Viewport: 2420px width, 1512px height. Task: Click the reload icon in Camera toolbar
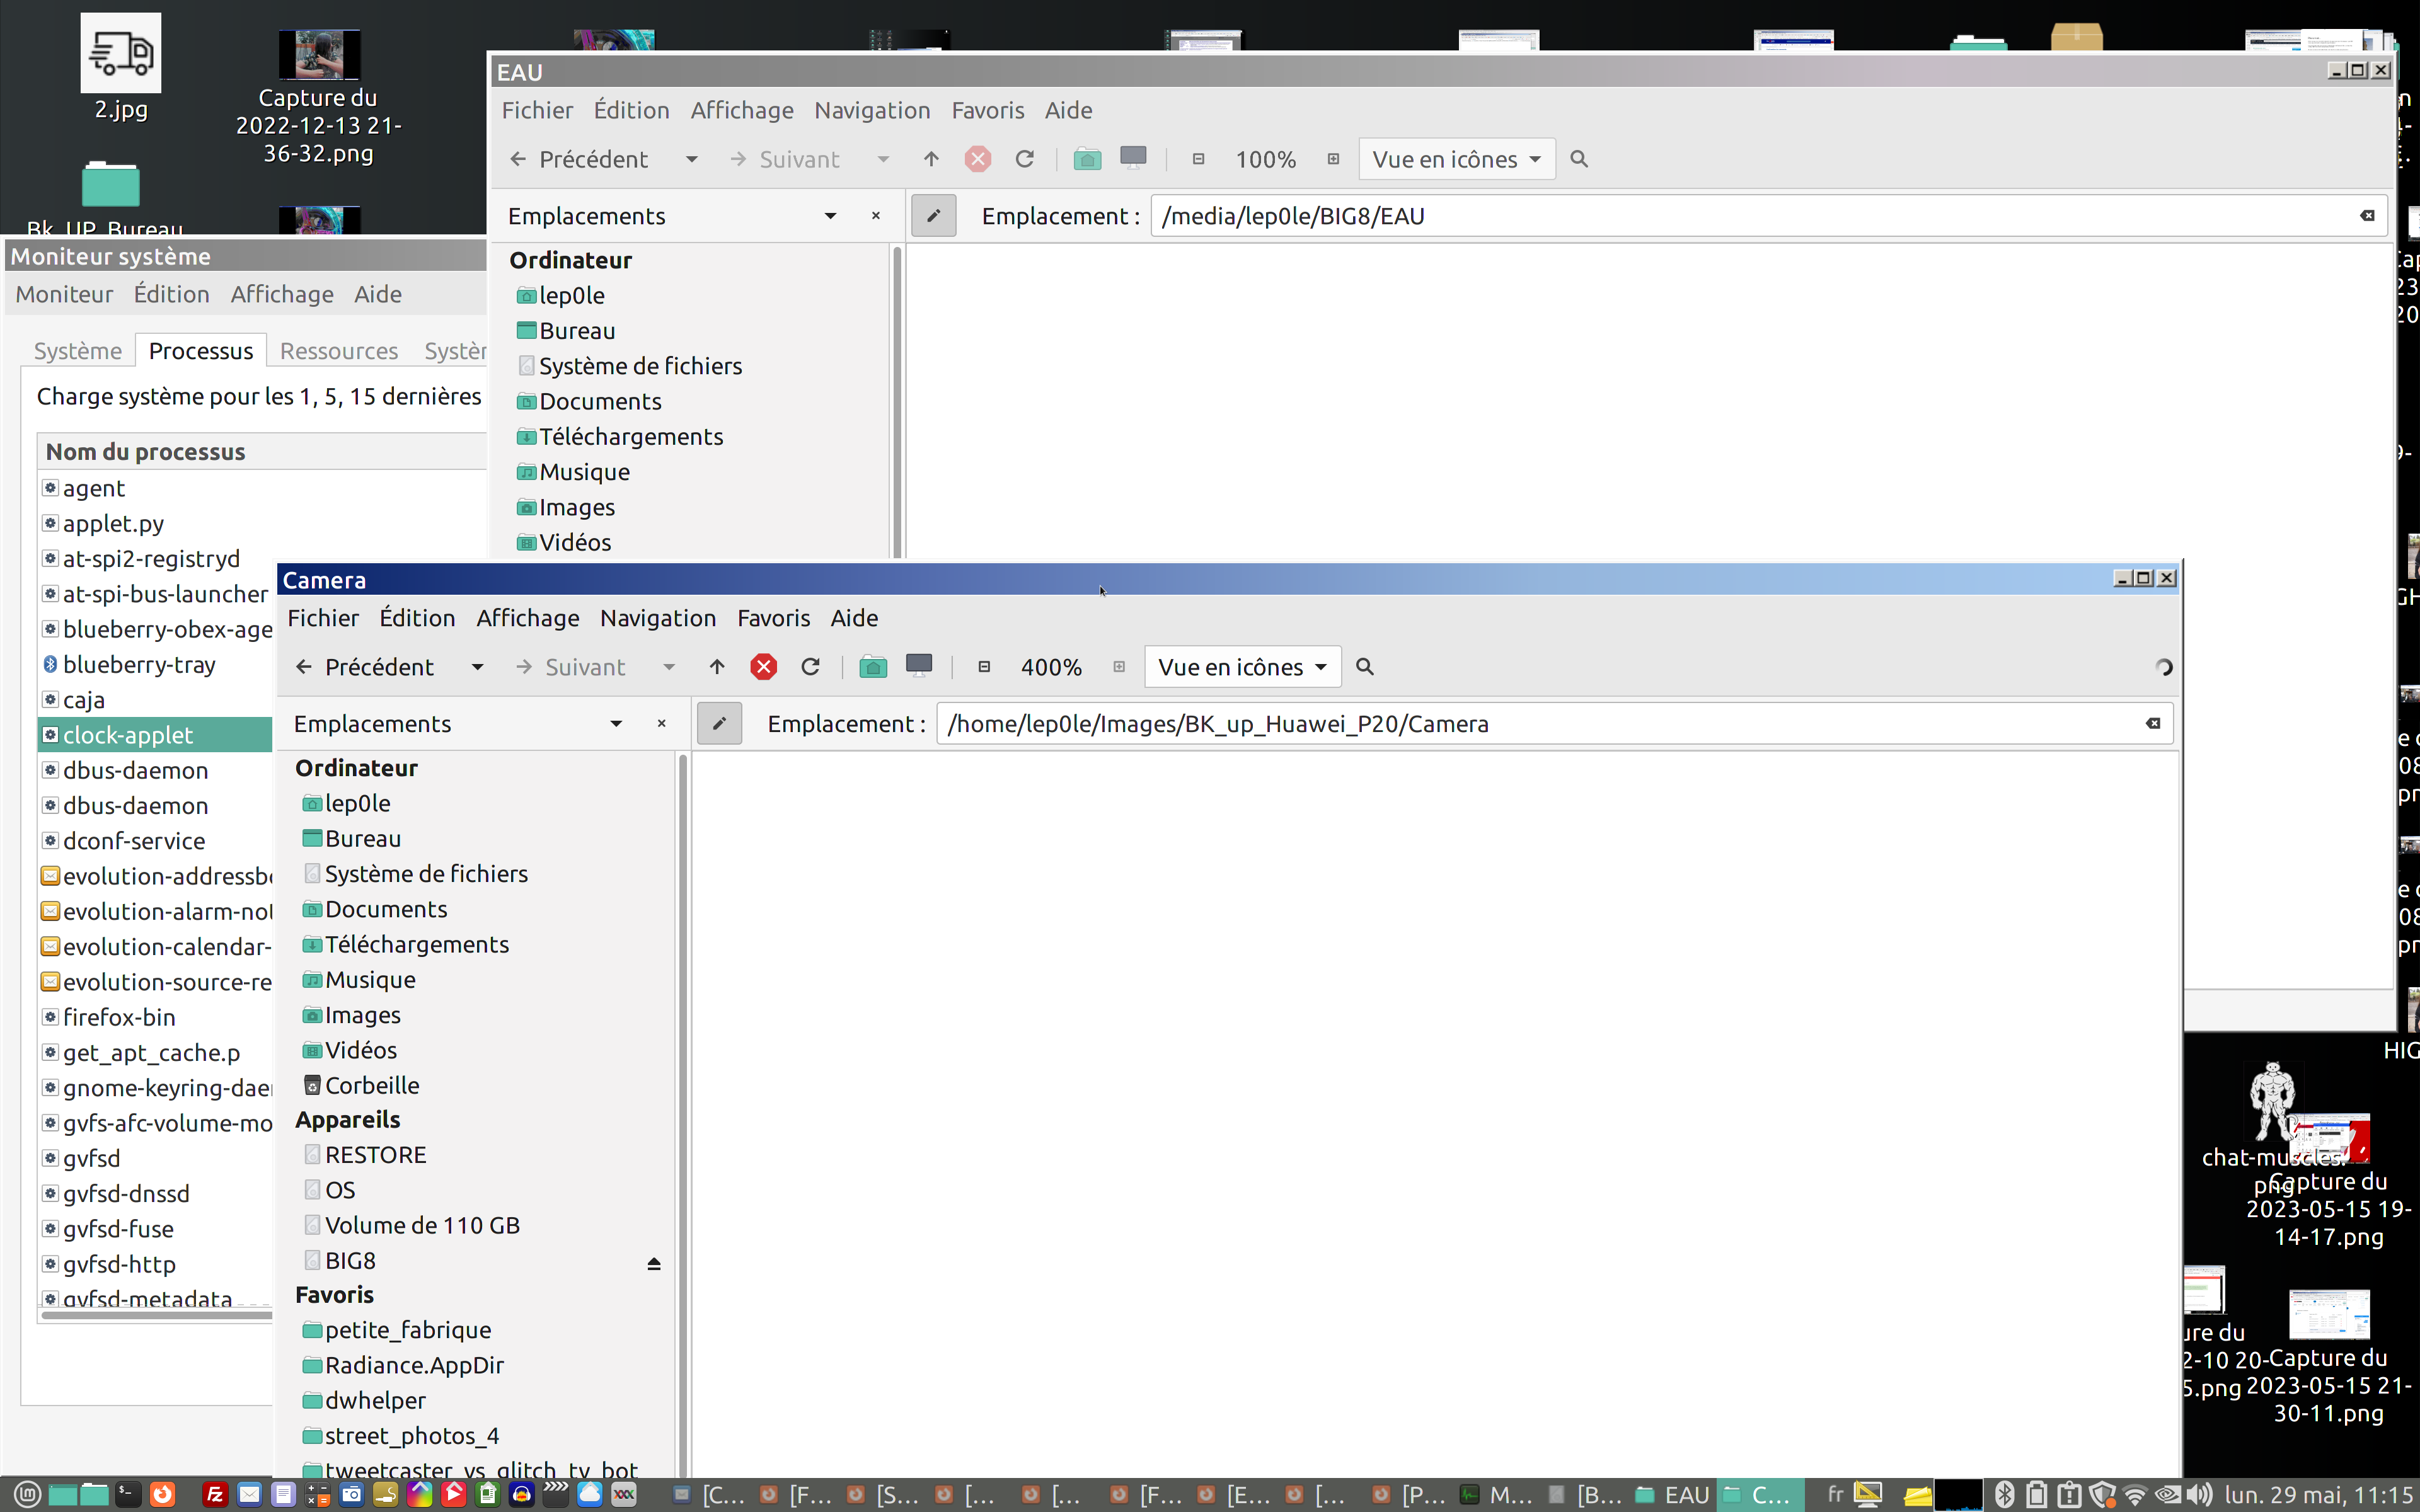tap(811, 667)
